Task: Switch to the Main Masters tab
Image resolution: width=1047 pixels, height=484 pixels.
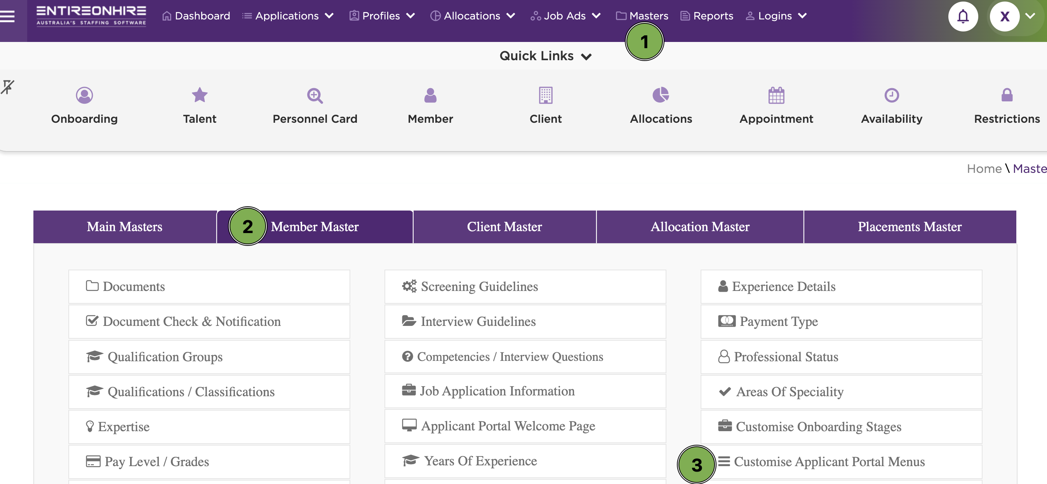Action: [125, 227]
